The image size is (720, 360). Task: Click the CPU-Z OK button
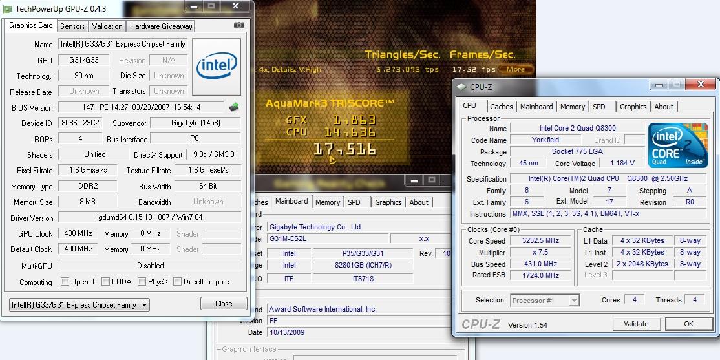688,324
